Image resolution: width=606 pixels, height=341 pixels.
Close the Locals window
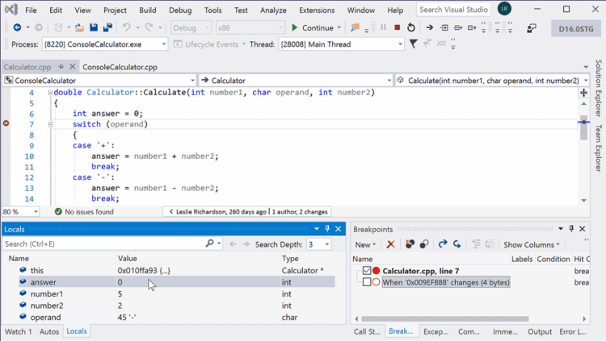[x=339, y=229]
